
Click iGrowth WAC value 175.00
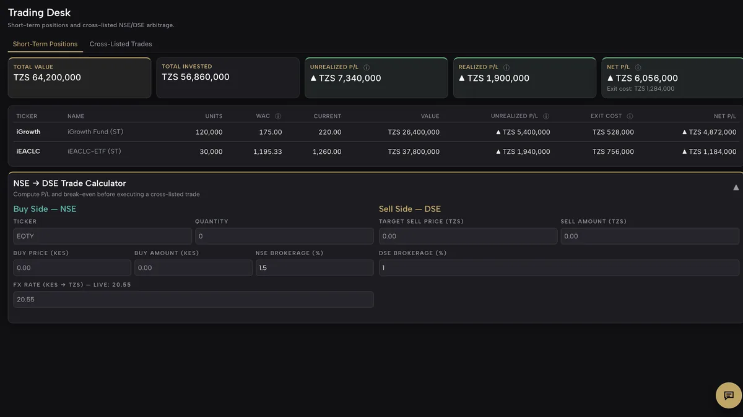(x=271, y=132)
